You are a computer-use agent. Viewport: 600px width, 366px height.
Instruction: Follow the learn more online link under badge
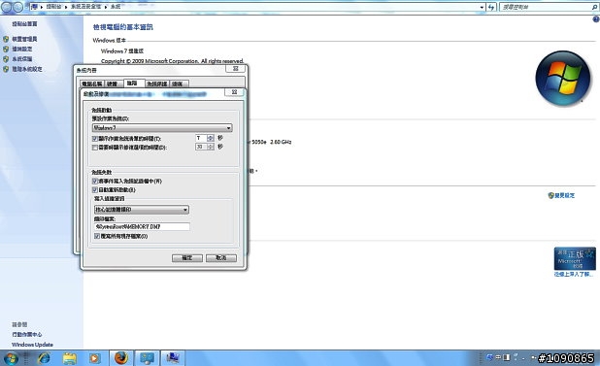[575, 274]
